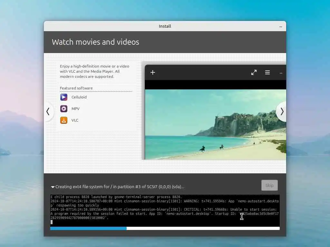330x247 pixels.
Task: Click inside the terminal log output
Action: 165,210
